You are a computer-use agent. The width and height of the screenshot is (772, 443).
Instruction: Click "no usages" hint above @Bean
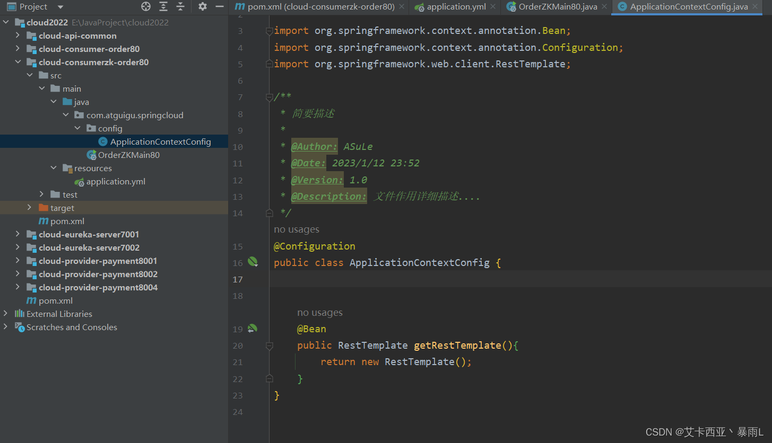tap(320, 312)
